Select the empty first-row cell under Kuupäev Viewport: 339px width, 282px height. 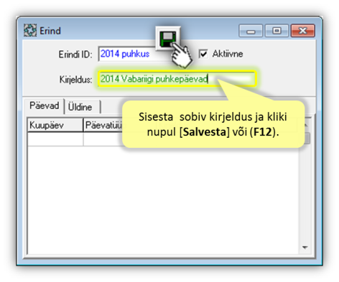tap(55, 139)
